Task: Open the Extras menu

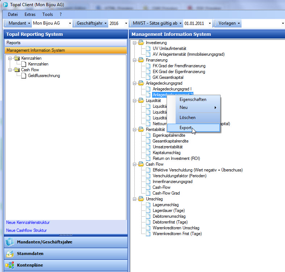Action: (30, 14)
